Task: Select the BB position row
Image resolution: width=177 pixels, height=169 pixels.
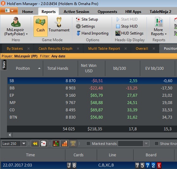Action: click(92, 88)
